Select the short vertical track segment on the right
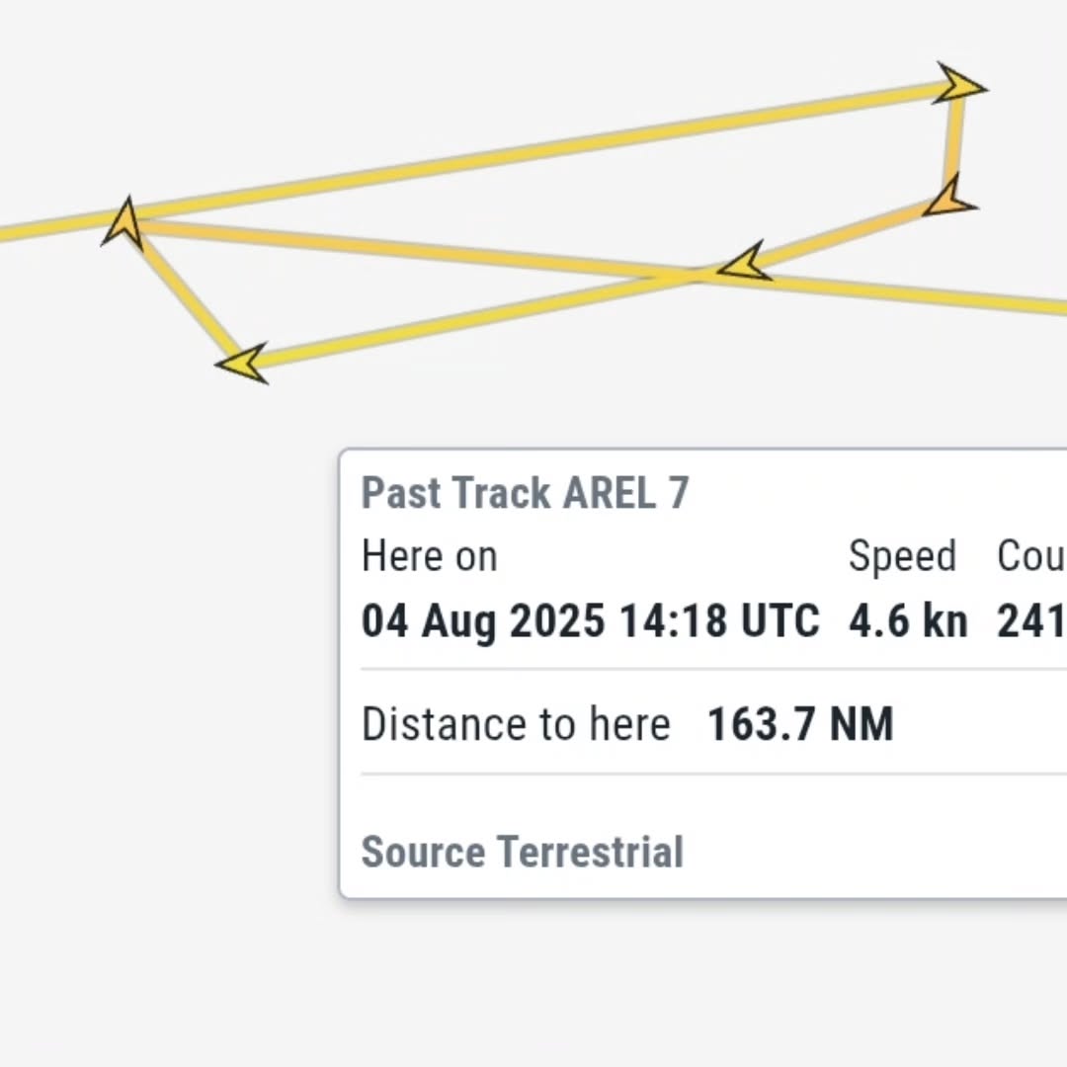 click(x=953, y=143)
